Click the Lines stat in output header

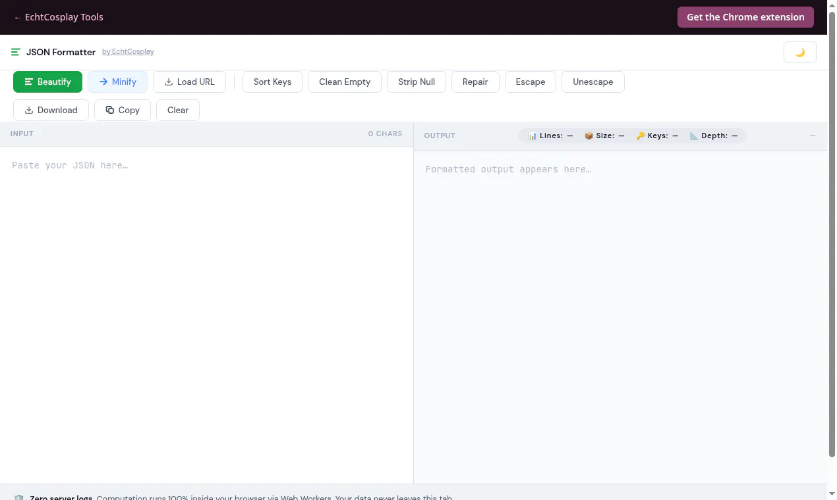[x=551, y=136]
